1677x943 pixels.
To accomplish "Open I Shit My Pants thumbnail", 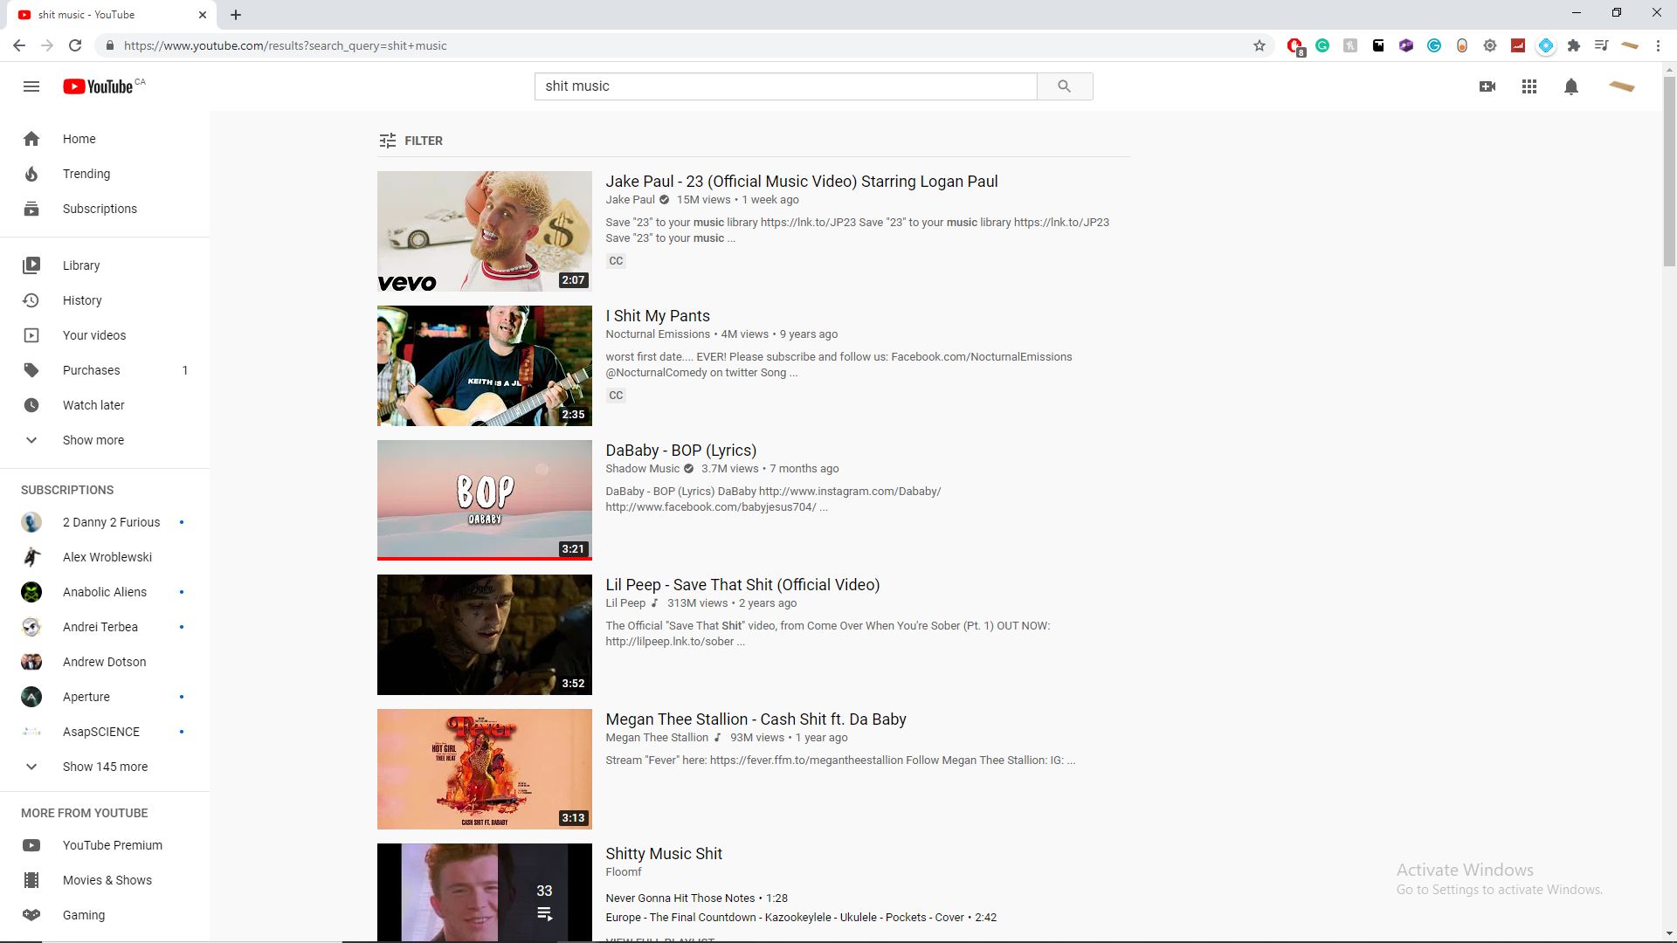I will (x=484, y=366).
